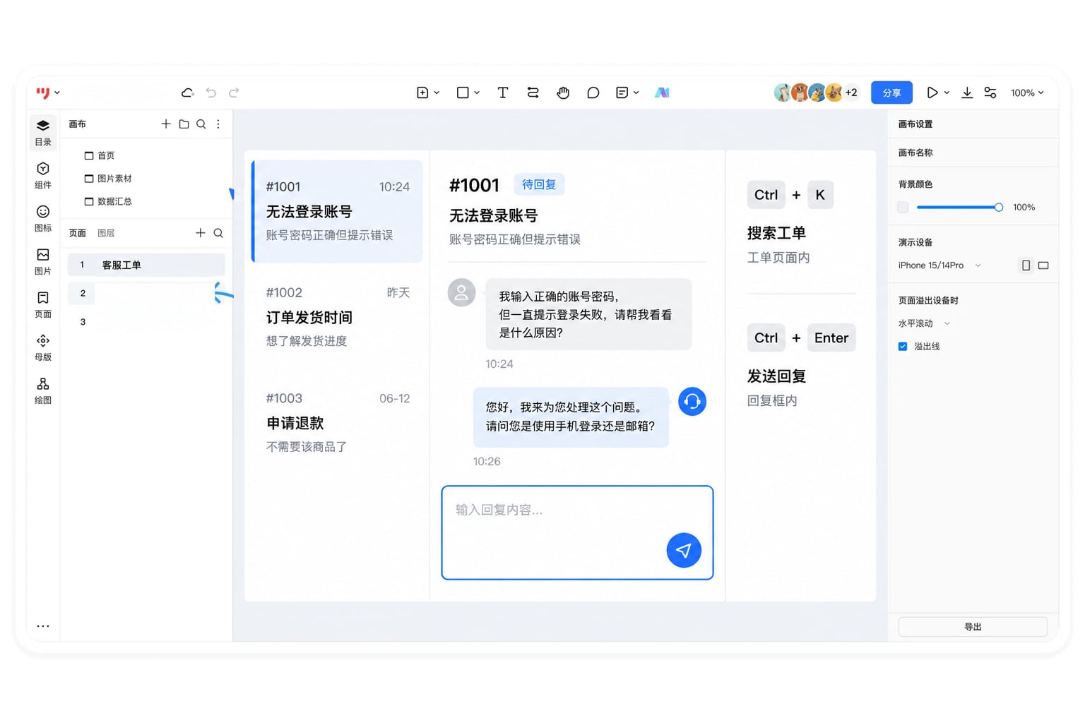
Task: Open the 组件 components sidebar panel
Action: coord(43,175)
